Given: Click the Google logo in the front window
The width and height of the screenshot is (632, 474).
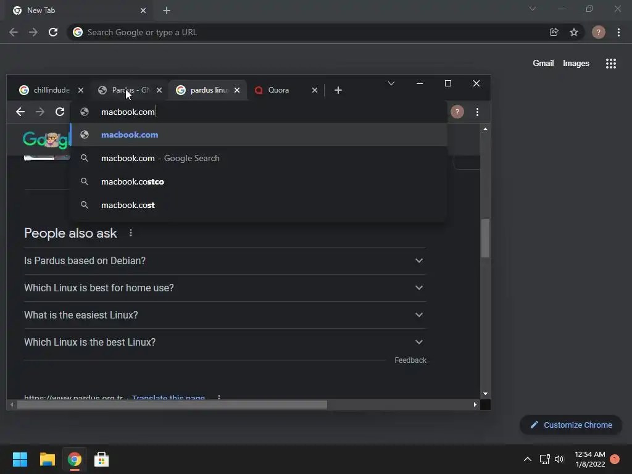Looking at the screenshot, I should tap(47, 139).
